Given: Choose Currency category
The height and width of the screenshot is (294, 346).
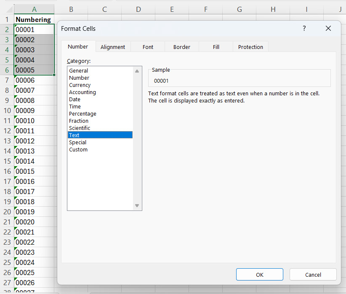Looking at the screenshot, I should [100, 85].
